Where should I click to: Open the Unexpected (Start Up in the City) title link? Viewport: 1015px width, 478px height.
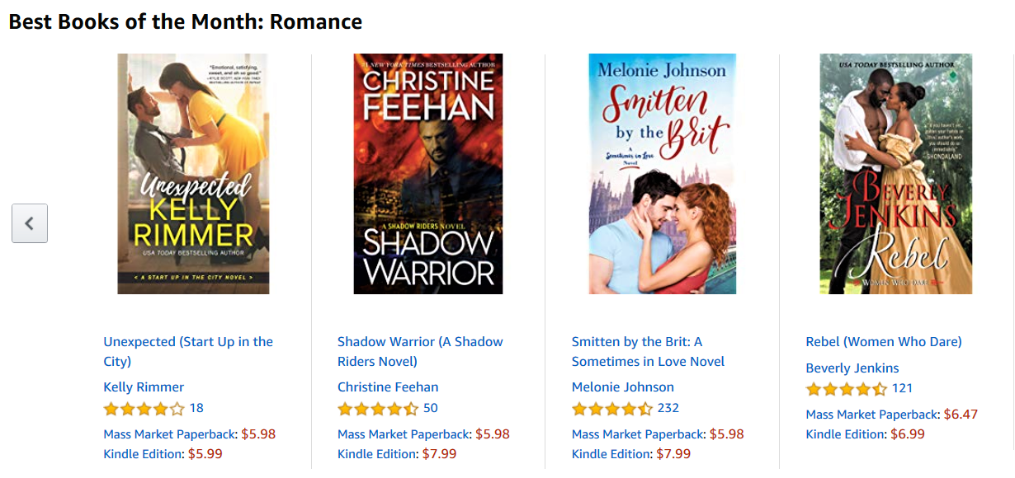[188, 351]
